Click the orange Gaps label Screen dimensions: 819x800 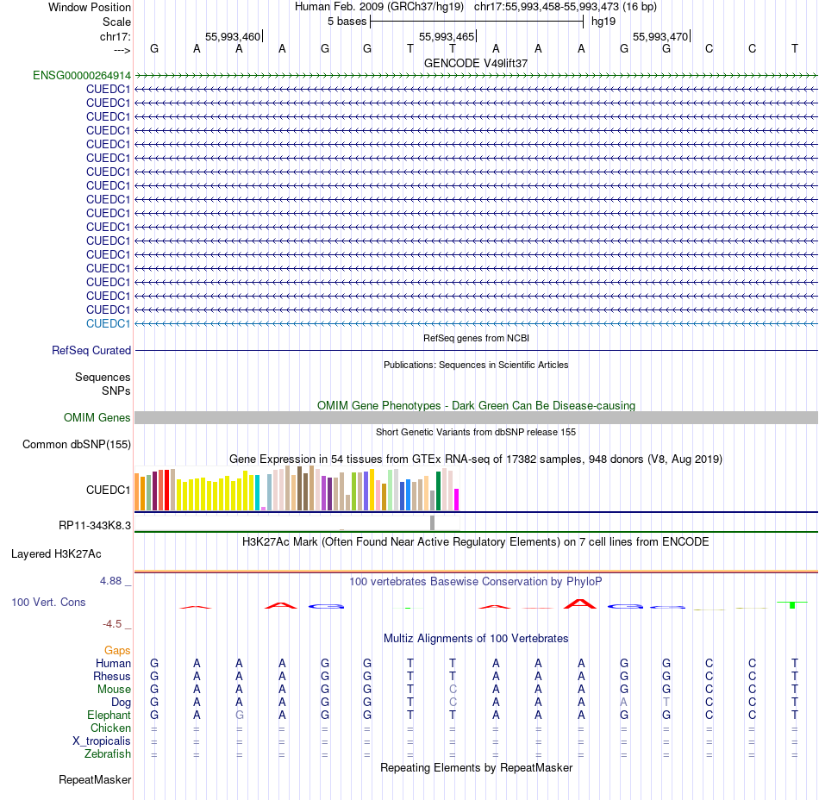[x=117, y=650]
